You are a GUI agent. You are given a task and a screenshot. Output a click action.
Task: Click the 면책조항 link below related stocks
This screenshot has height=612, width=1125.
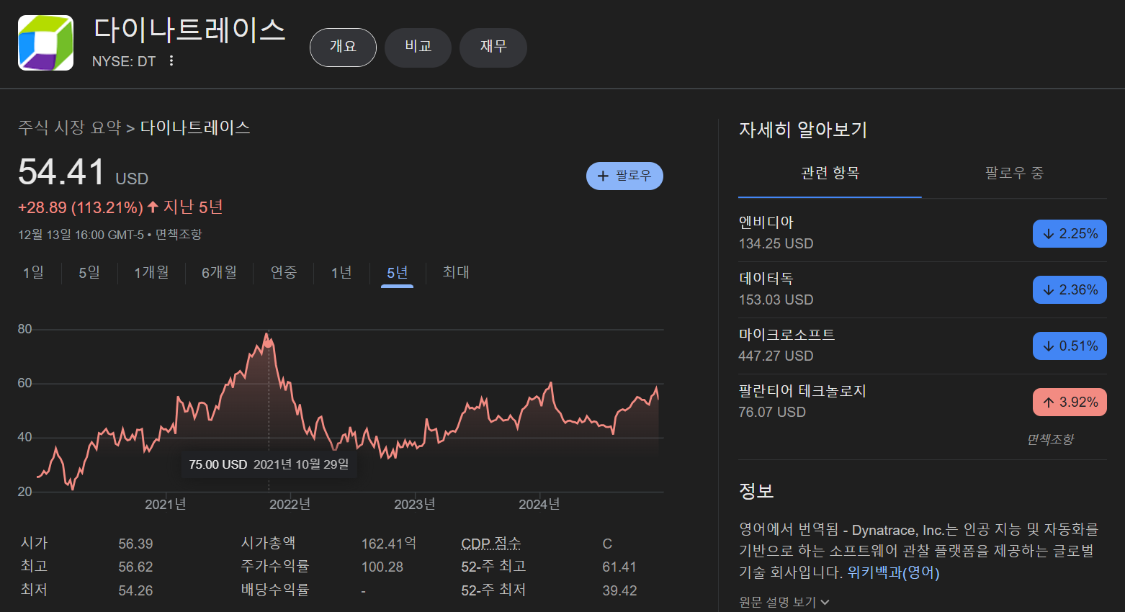1050,439
